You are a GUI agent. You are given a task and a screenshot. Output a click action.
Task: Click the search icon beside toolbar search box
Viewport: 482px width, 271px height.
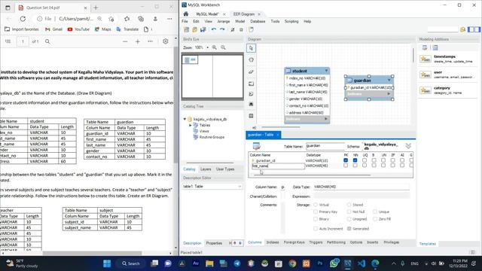pos(462,29)
